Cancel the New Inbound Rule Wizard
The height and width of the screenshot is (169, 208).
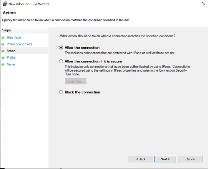pos(190,159)
